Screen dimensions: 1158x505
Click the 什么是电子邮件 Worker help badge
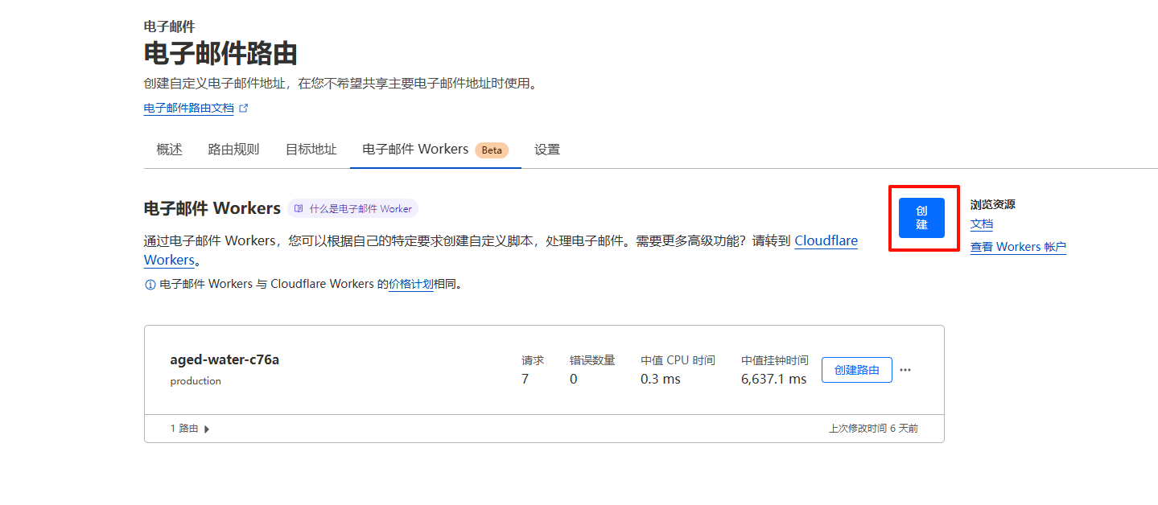point(352,209)
